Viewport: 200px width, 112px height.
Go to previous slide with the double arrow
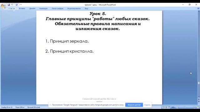tap(199, 99)
